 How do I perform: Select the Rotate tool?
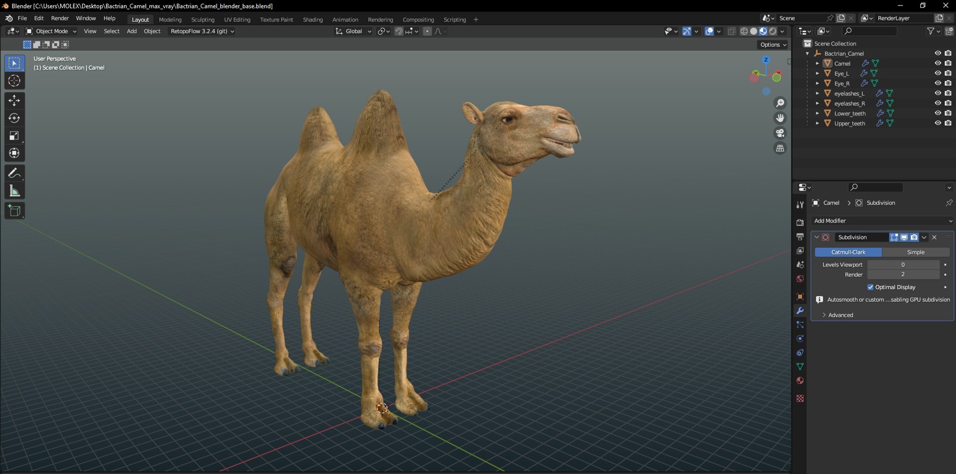pos(14,118)
